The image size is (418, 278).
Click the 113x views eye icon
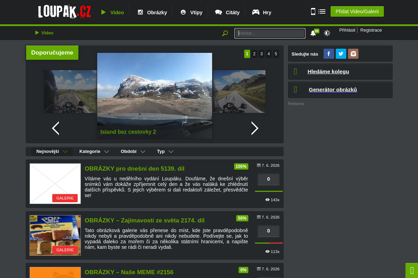[x=268, y=252]
